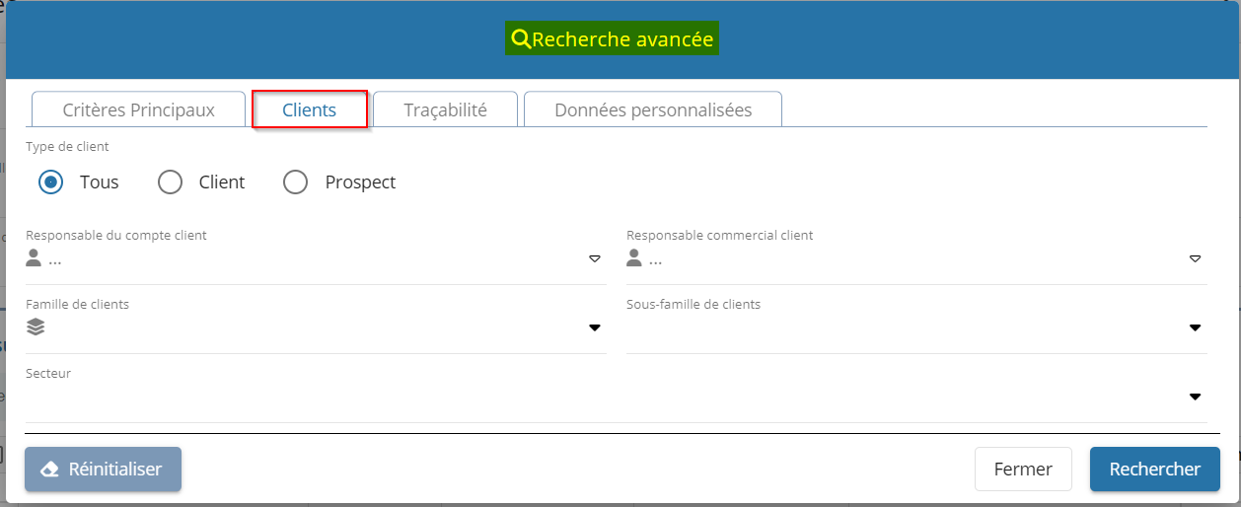
Task: Expand Responsable du compte client dropdown arrow
Action: (595, 259)
